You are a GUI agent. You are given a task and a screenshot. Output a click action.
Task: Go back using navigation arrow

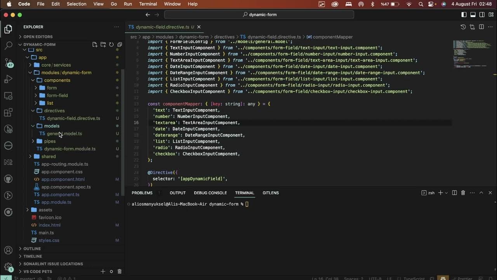coord(148,15)
